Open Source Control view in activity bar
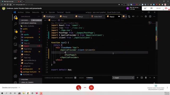The image size is (170, 95). (x=15, y=31)
